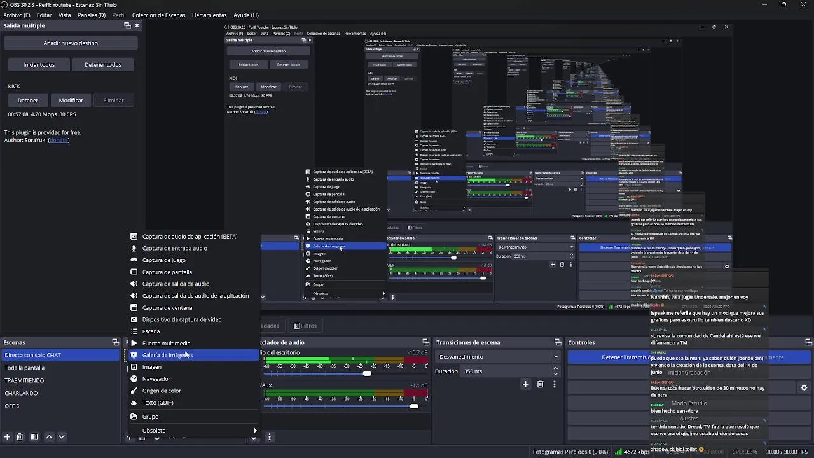Add a new scene with plus icon

click(x=7, y=437)
